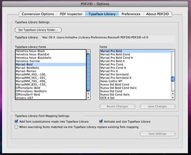Screen dimensions: 191x155
Task: Select Helvetica-Narrow in library fonts
Action: coord(51,61)
